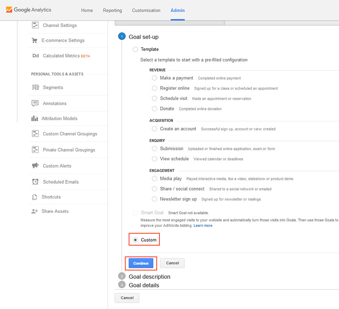Click the Scheduled Emails alarm clock icon
Screen dimensions: 339x309
pos(35,182)
